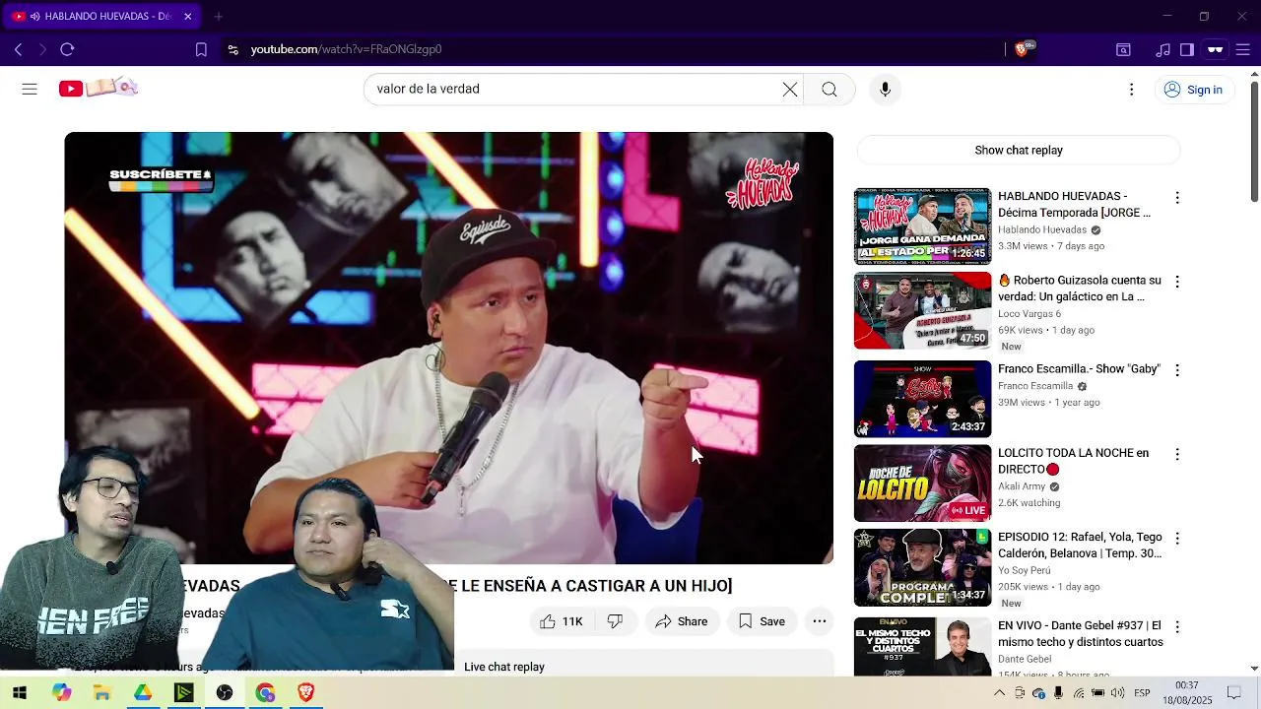Screen dimensions: 1261x709
Task: Open OBS Studio taskbar icon
Action: click(x=225, y=693)
